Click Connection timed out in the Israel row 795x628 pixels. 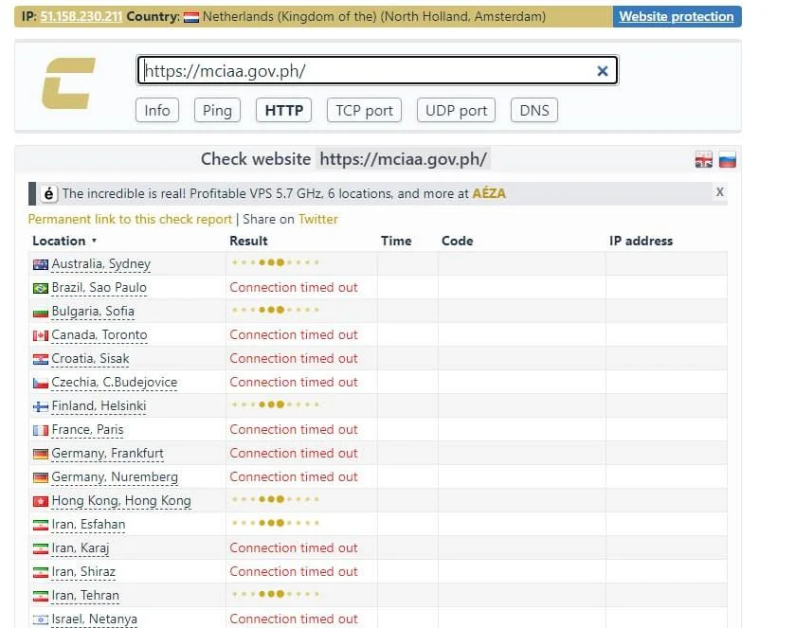294,619
